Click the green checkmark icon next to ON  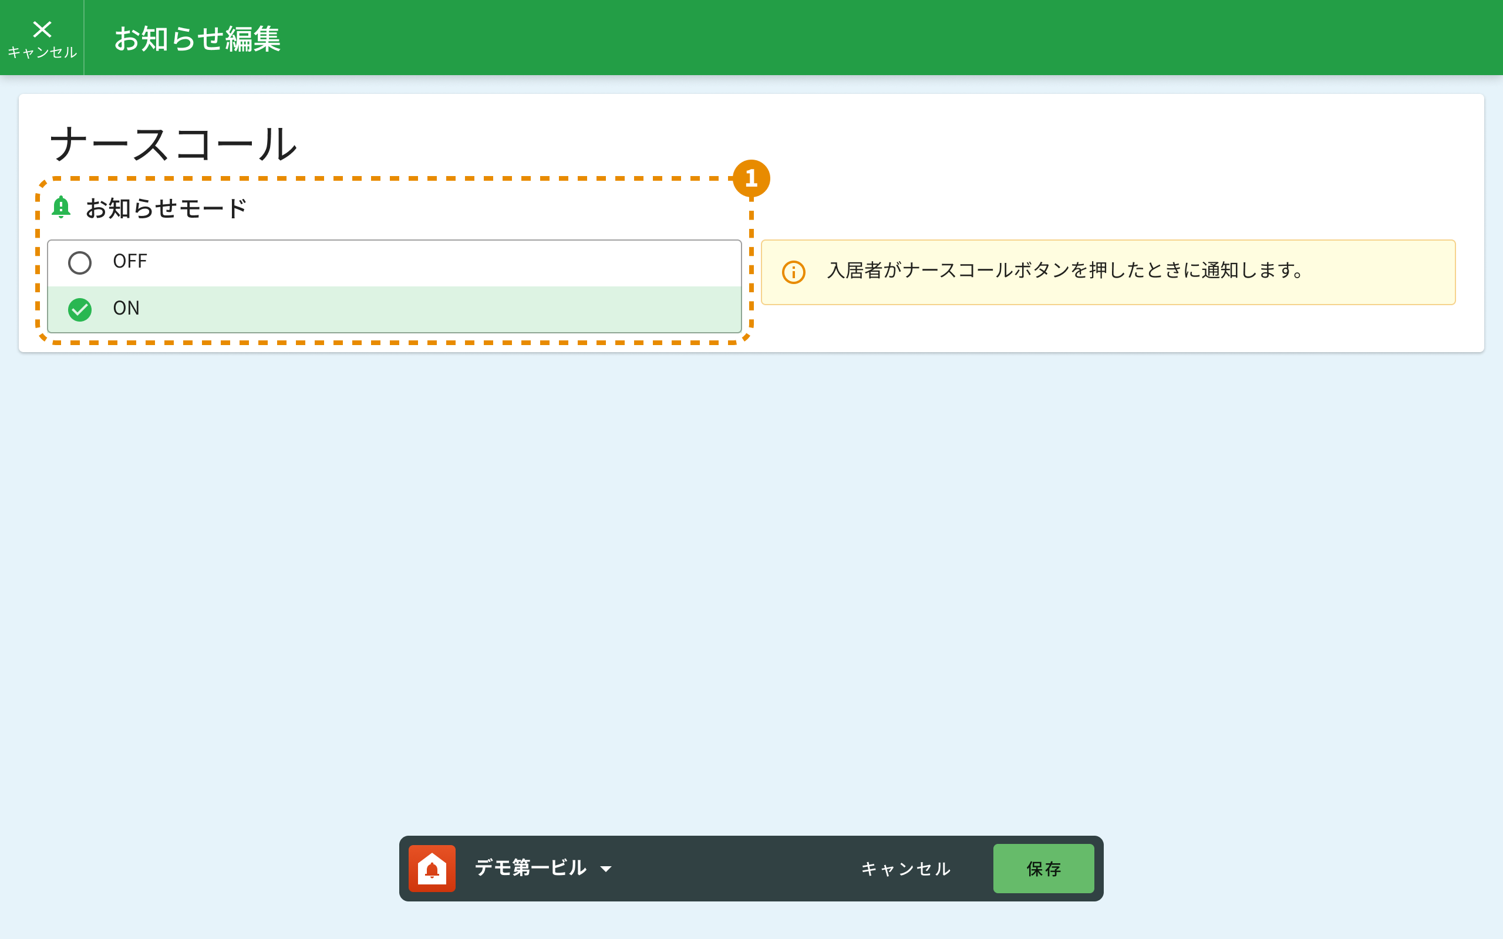tap(79, 309)
